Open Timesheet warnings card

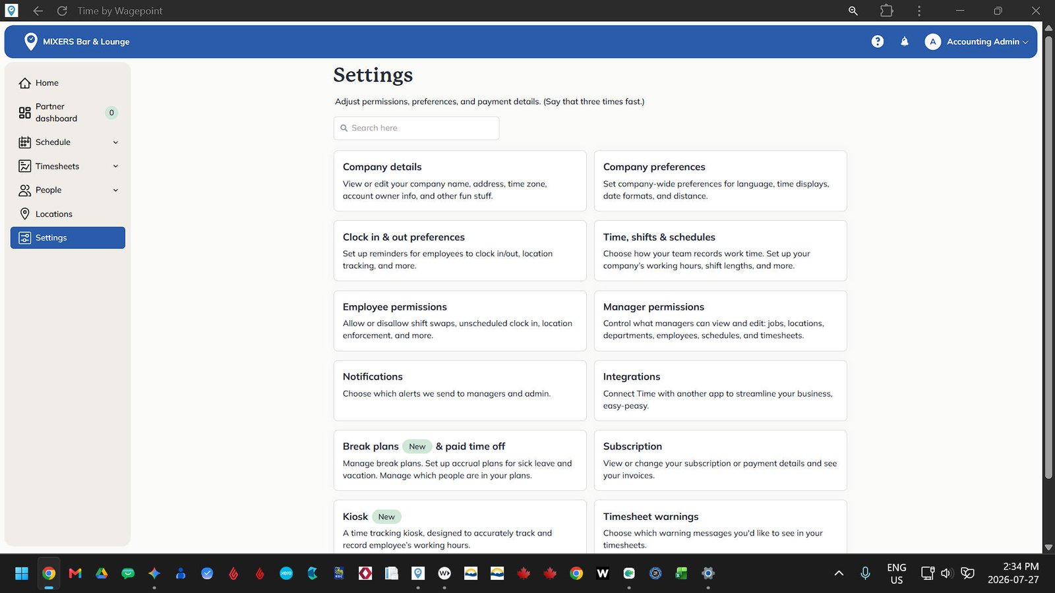[x=720, y=527]
